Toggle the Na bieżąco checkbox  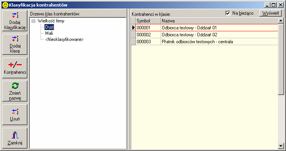tap(228, 14)
